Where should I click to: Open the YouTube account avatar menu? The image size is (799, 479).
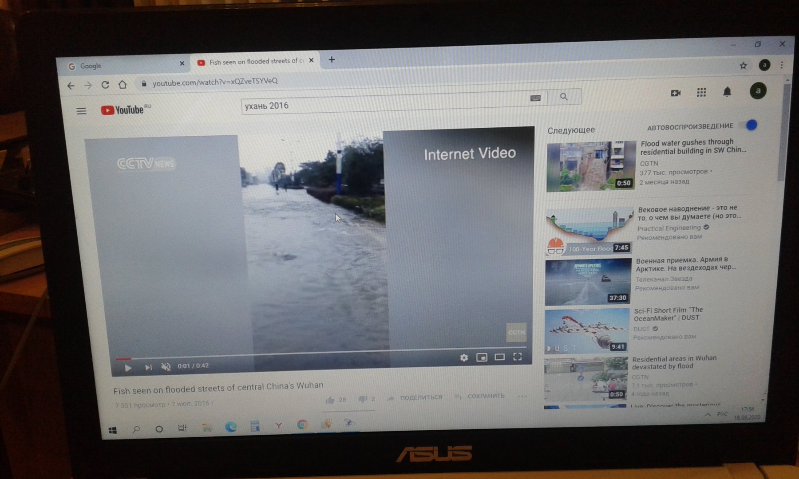coord(758,91)
